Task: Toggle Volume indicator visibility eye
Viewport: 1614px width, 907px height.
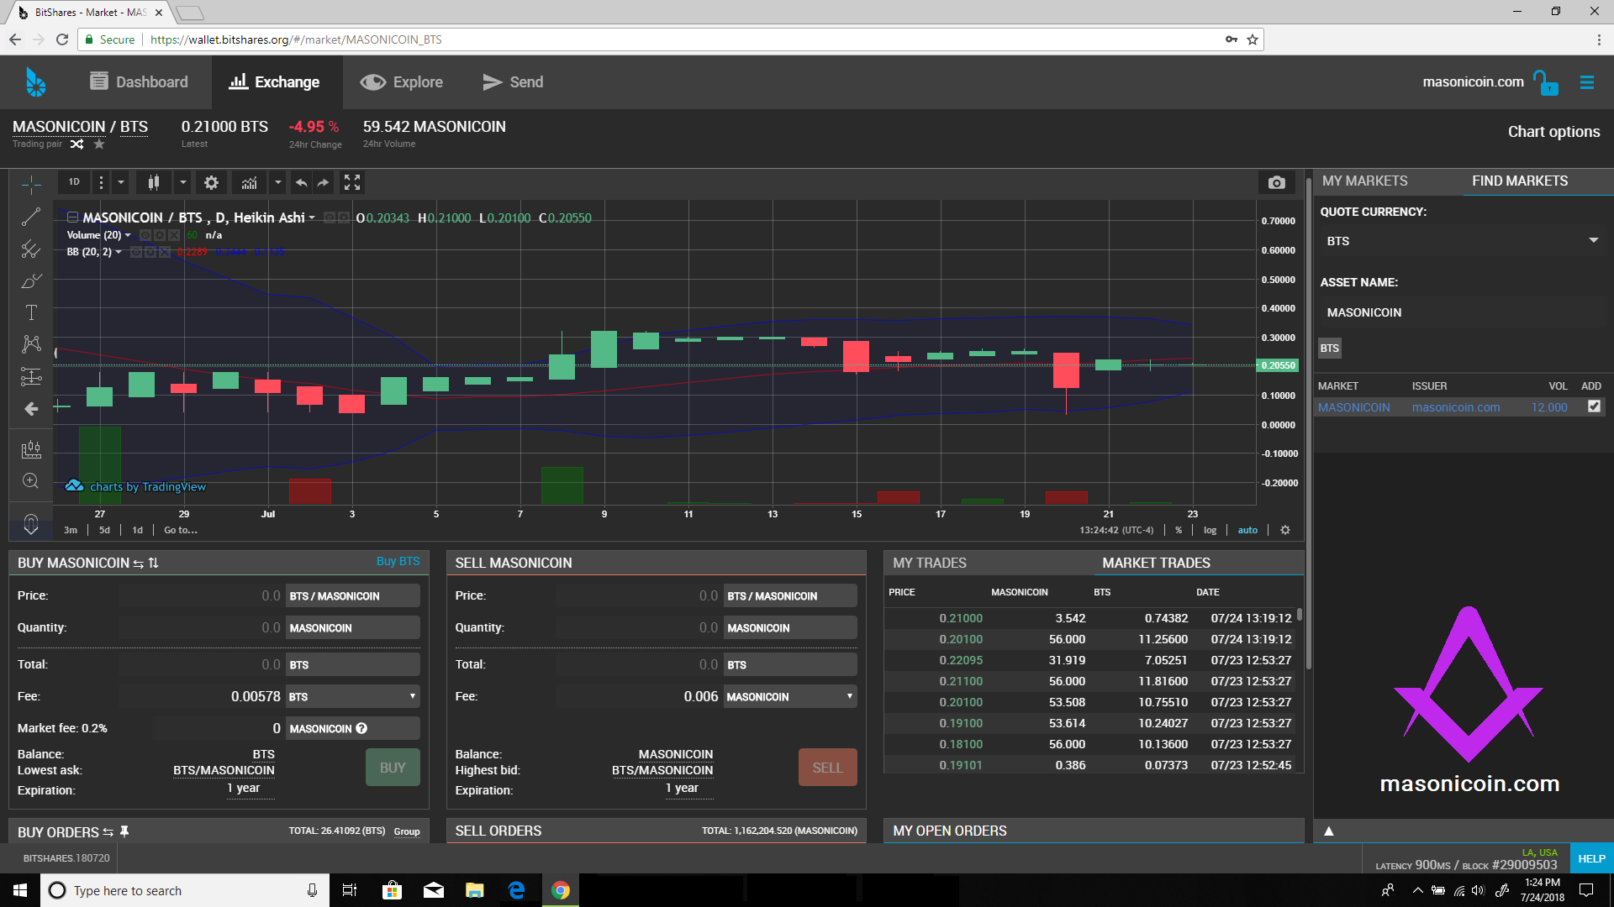Action: pyautogui.click(x=145, y=235)
